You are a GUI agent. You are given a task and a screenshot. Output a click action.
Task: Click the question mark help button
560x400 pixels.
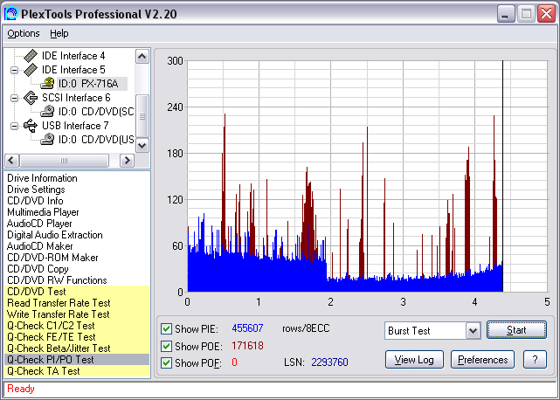[535, 360]
